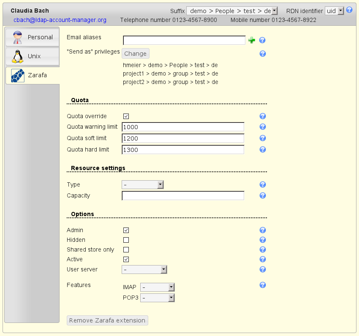Viewport: 359px width, 336px height.
Task: Show help for Quota override
Action: 262,117
